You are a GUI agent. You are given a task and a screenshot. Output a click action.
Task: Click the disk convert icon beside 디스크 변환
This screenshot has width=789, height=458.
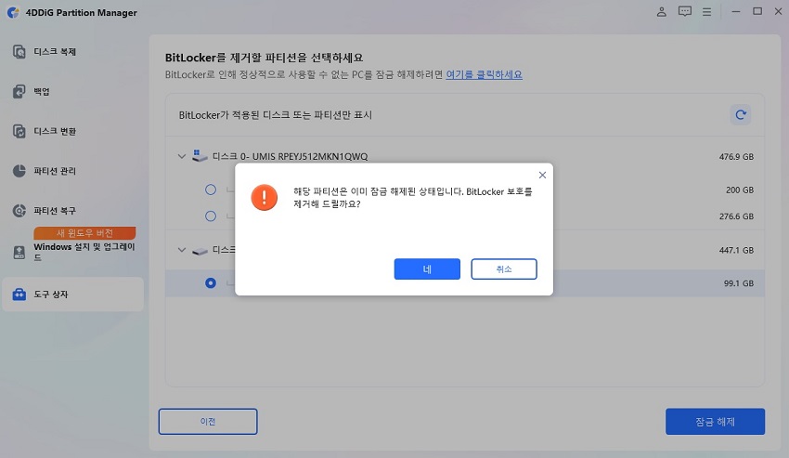(x=19, y=132)
